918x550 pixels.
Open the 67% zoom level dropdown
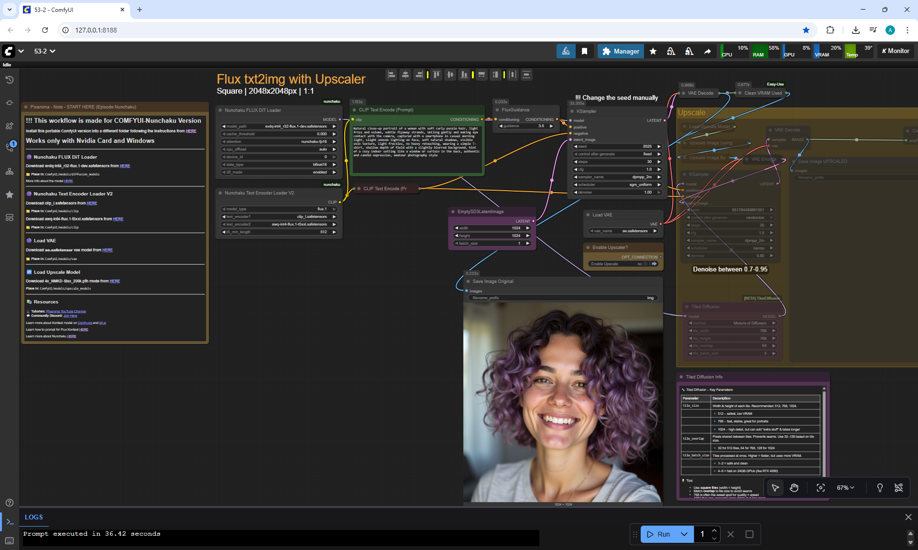point(845,487)
